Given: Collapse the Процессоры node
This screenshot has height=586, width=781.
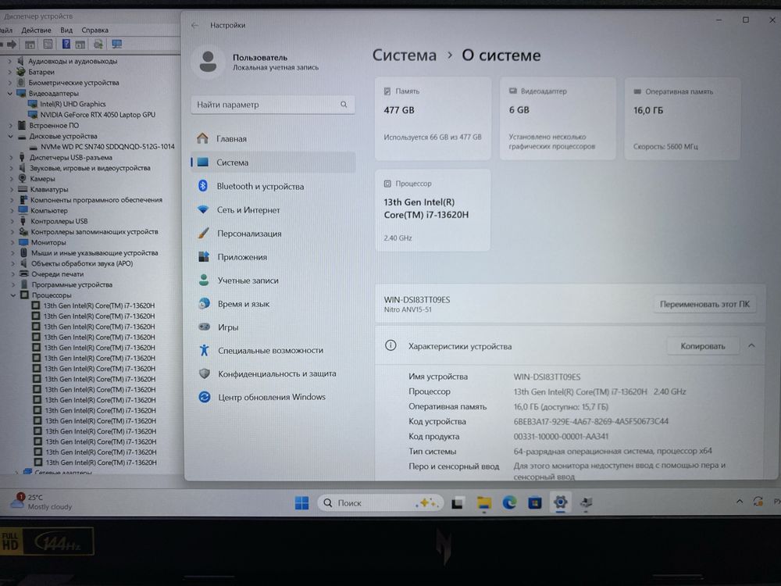Looking at the screenshot, I should 13,295.
